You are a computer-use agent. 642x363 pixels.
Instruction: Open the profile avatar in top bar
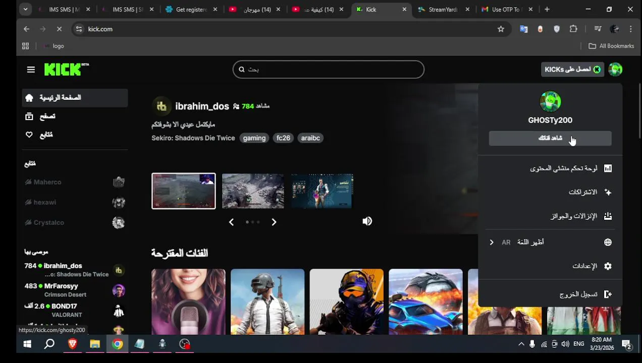coord(615,70)
